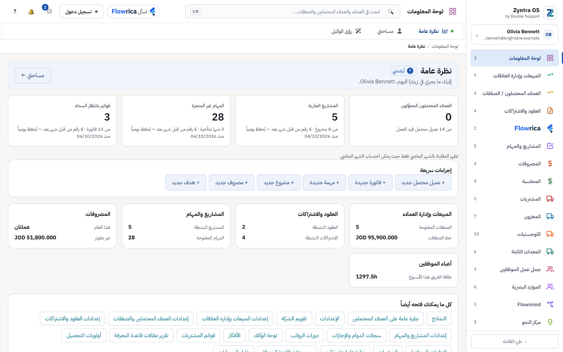Open المشاريع والمهام checkbox icon in sidebar
The image size is (563, 352).
pos(550,146)
